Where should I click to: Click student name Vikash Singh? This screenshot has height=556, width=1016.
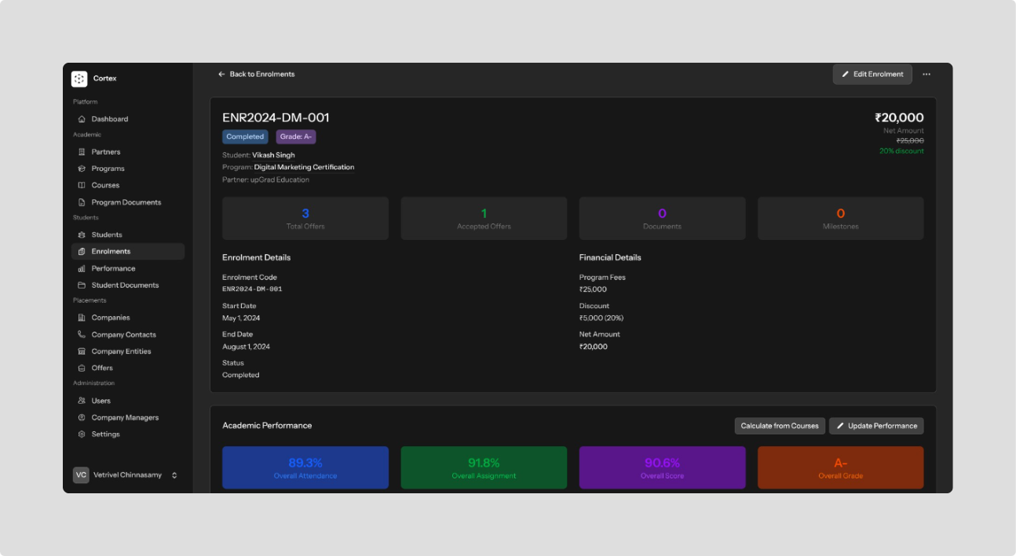click(x=273, y=155)
